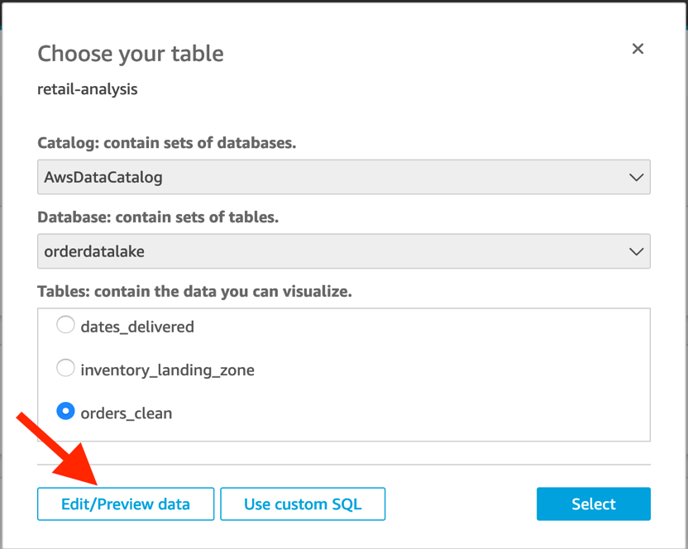Screen dimensions: 688x549
Task: Click the chevron arrow in the Catalog field
Action: pos(636,177)
